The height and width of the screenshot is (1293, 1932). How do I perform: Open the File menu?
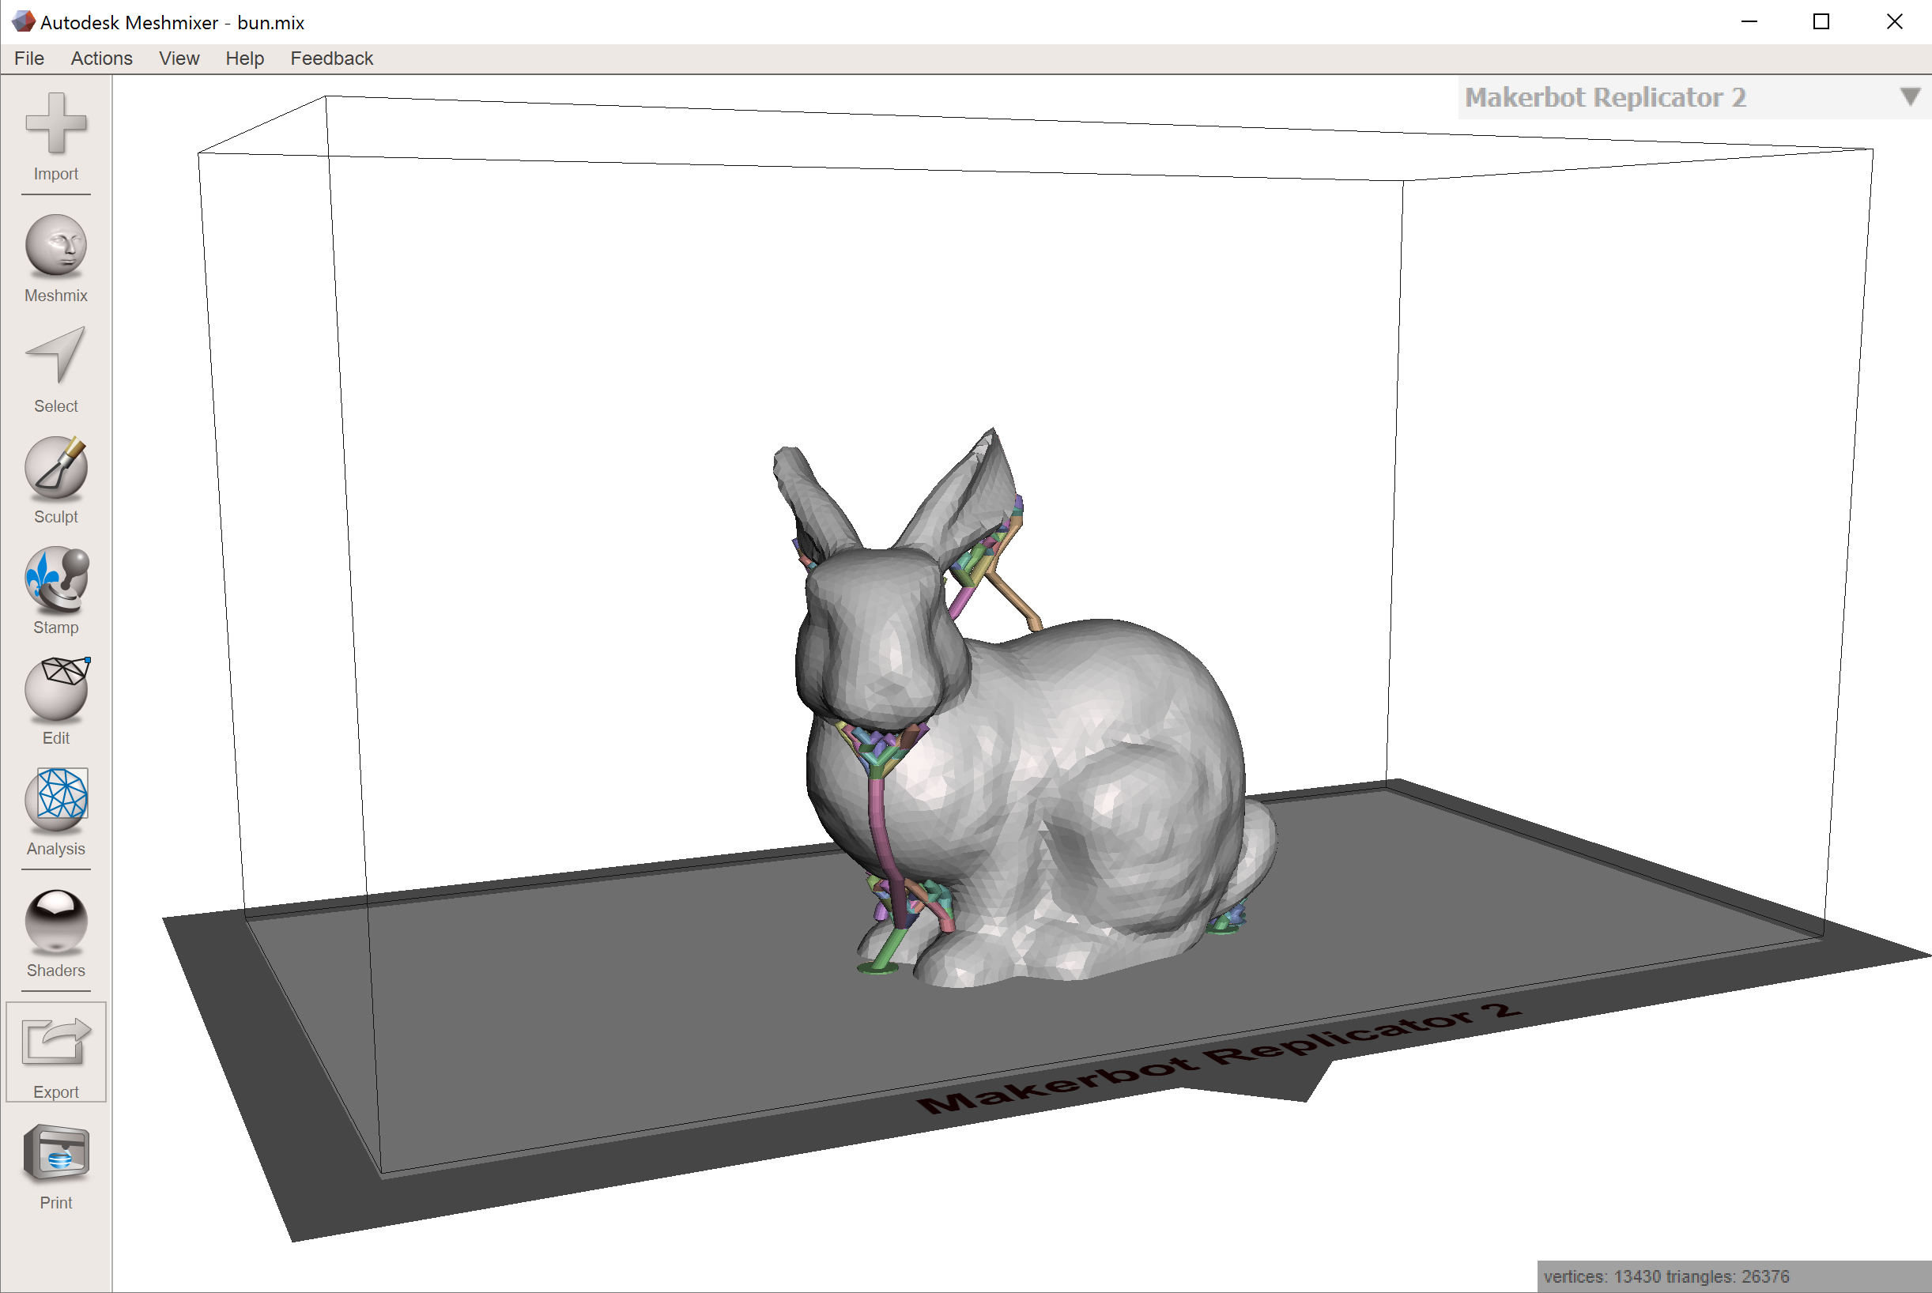pyautogui.click(x=29, y=58)
